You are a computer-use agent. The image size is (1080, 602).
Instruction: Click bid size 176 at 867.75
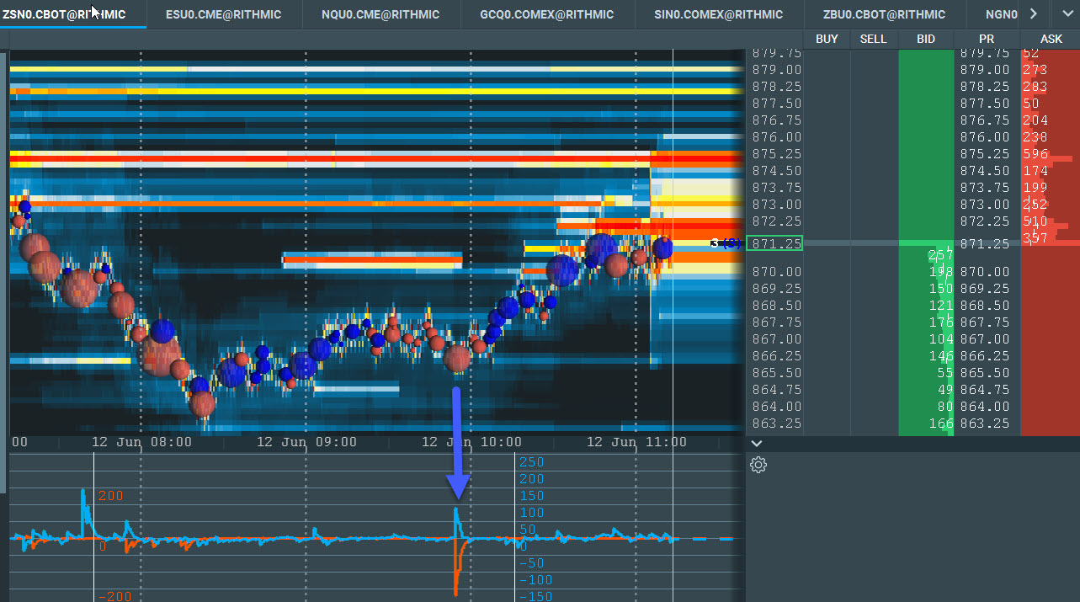click(939, 322)
